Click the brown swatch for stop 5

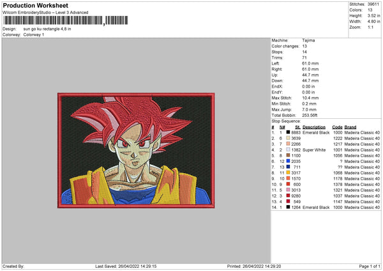click(x=288, y=155)
